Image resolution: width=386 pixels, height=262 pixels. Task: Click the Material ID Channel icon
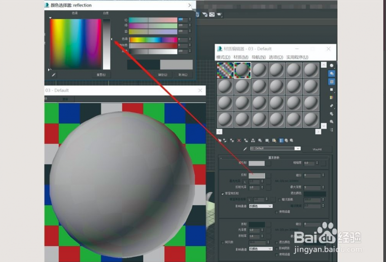click(x=267, y=141)
